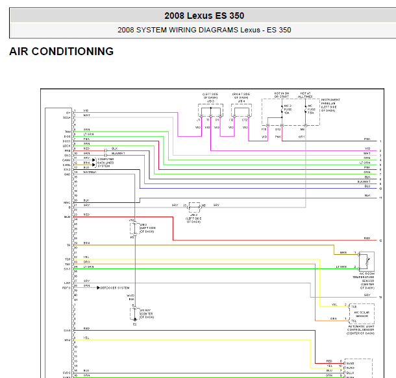Click the "2008 Lexus ES 350" title
The height and width of the screenshot is (378, 396).
pos(204,16)
